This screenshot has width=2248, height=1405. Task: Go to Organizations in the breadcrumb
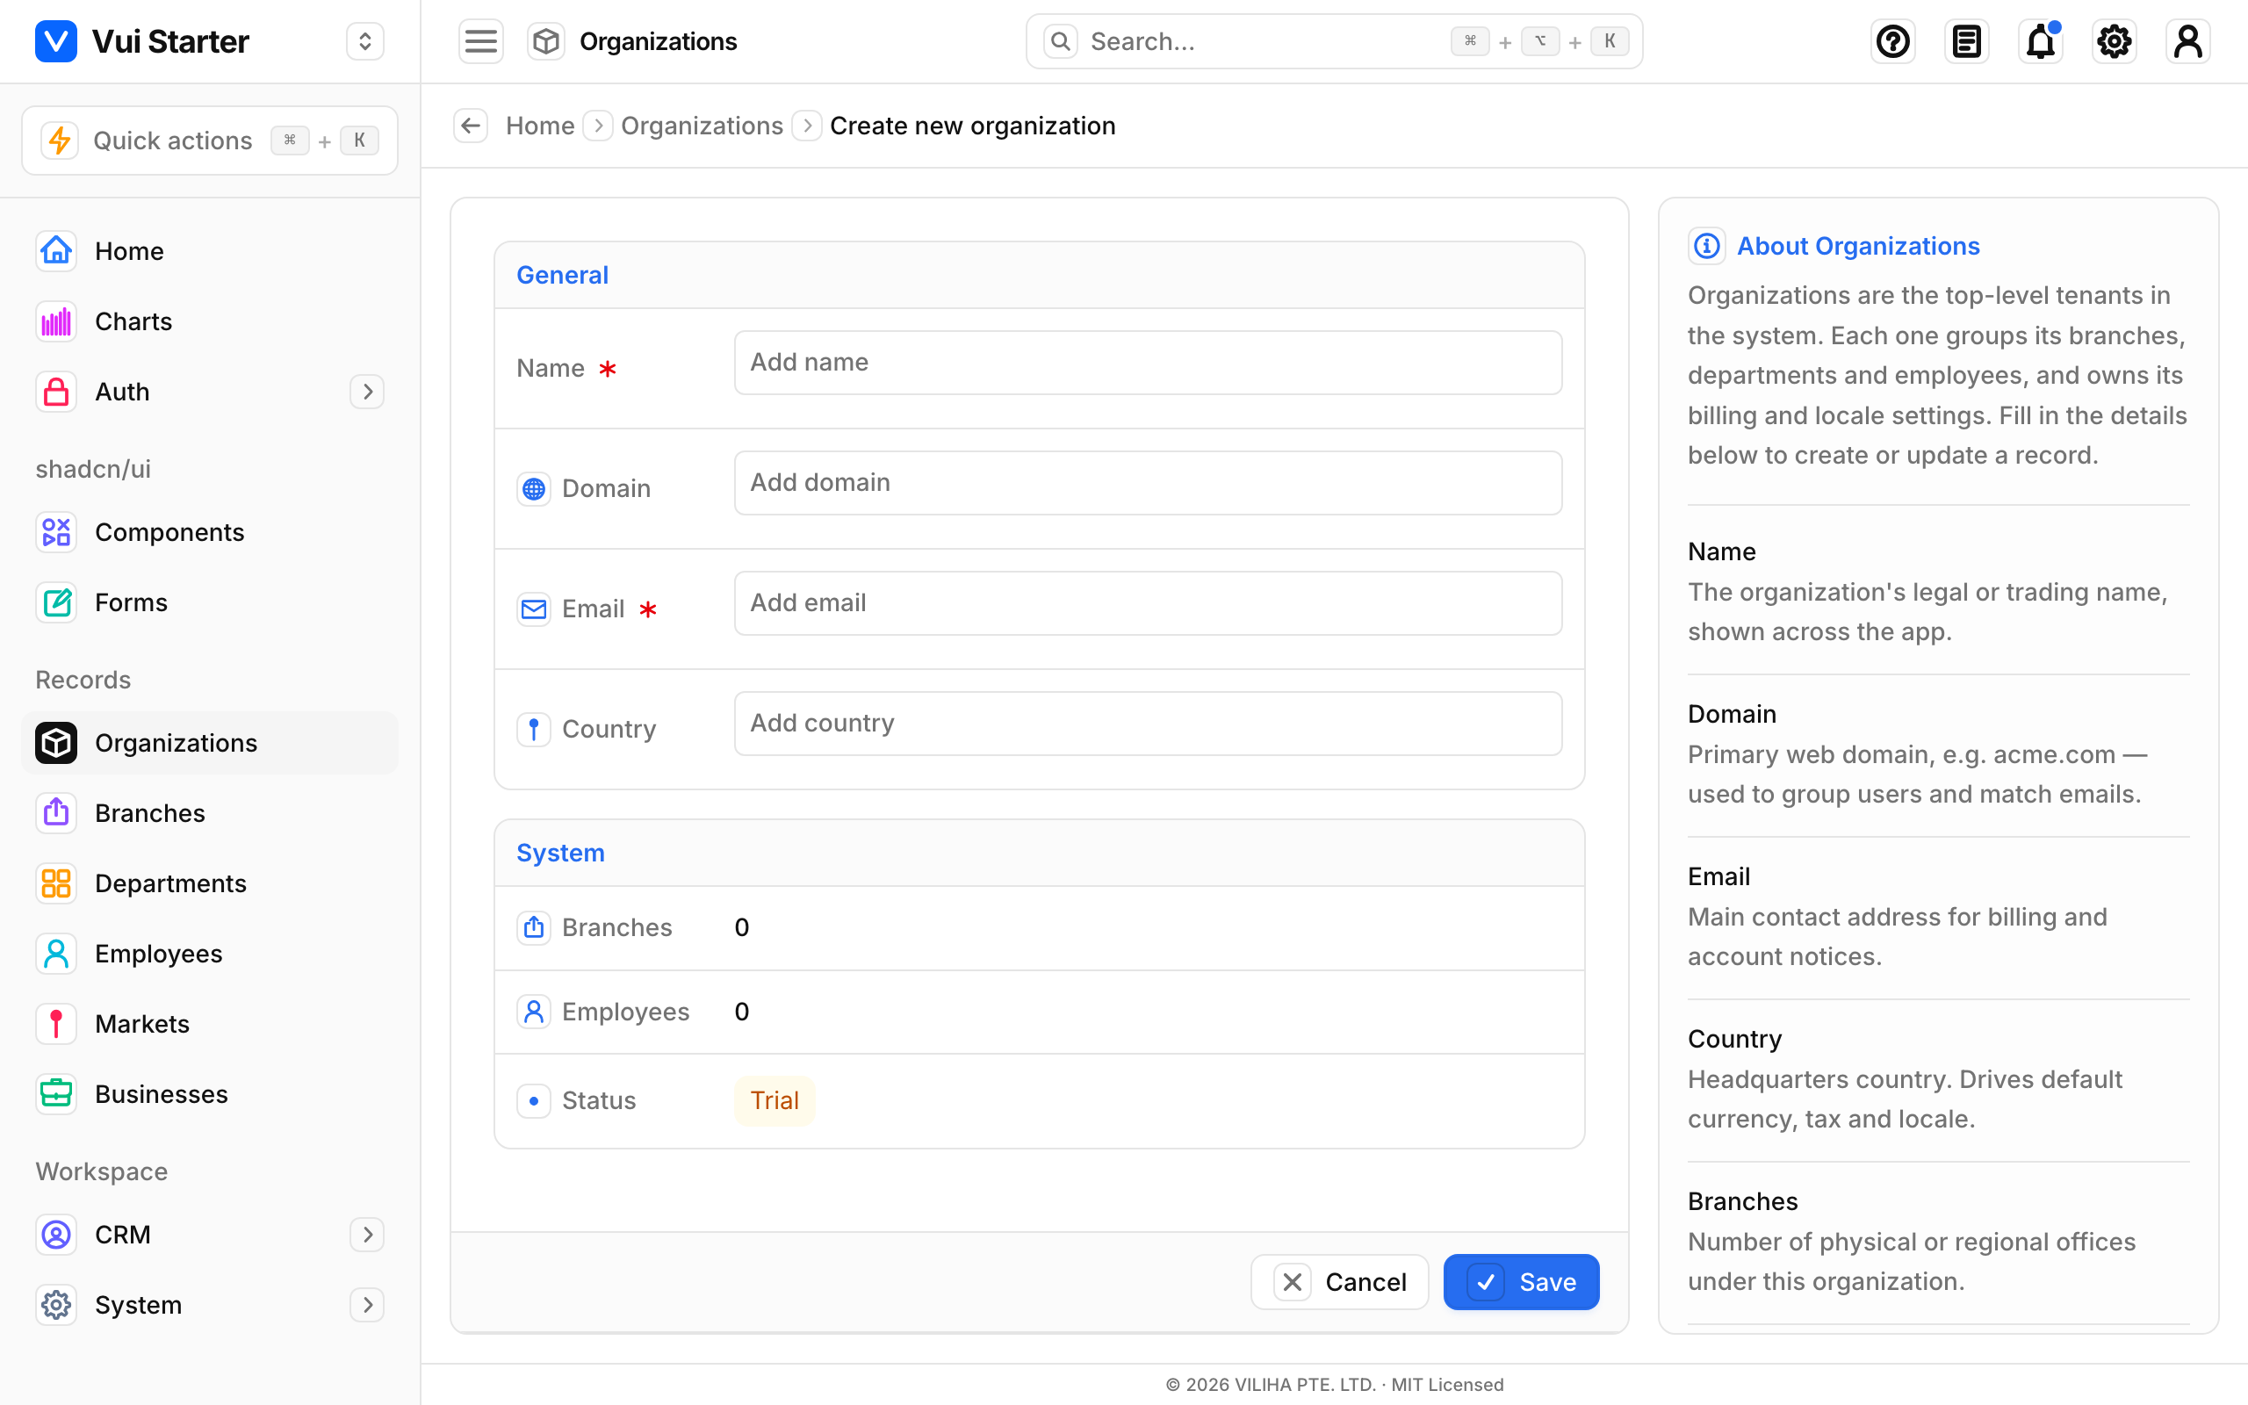[x=702, y=126]
